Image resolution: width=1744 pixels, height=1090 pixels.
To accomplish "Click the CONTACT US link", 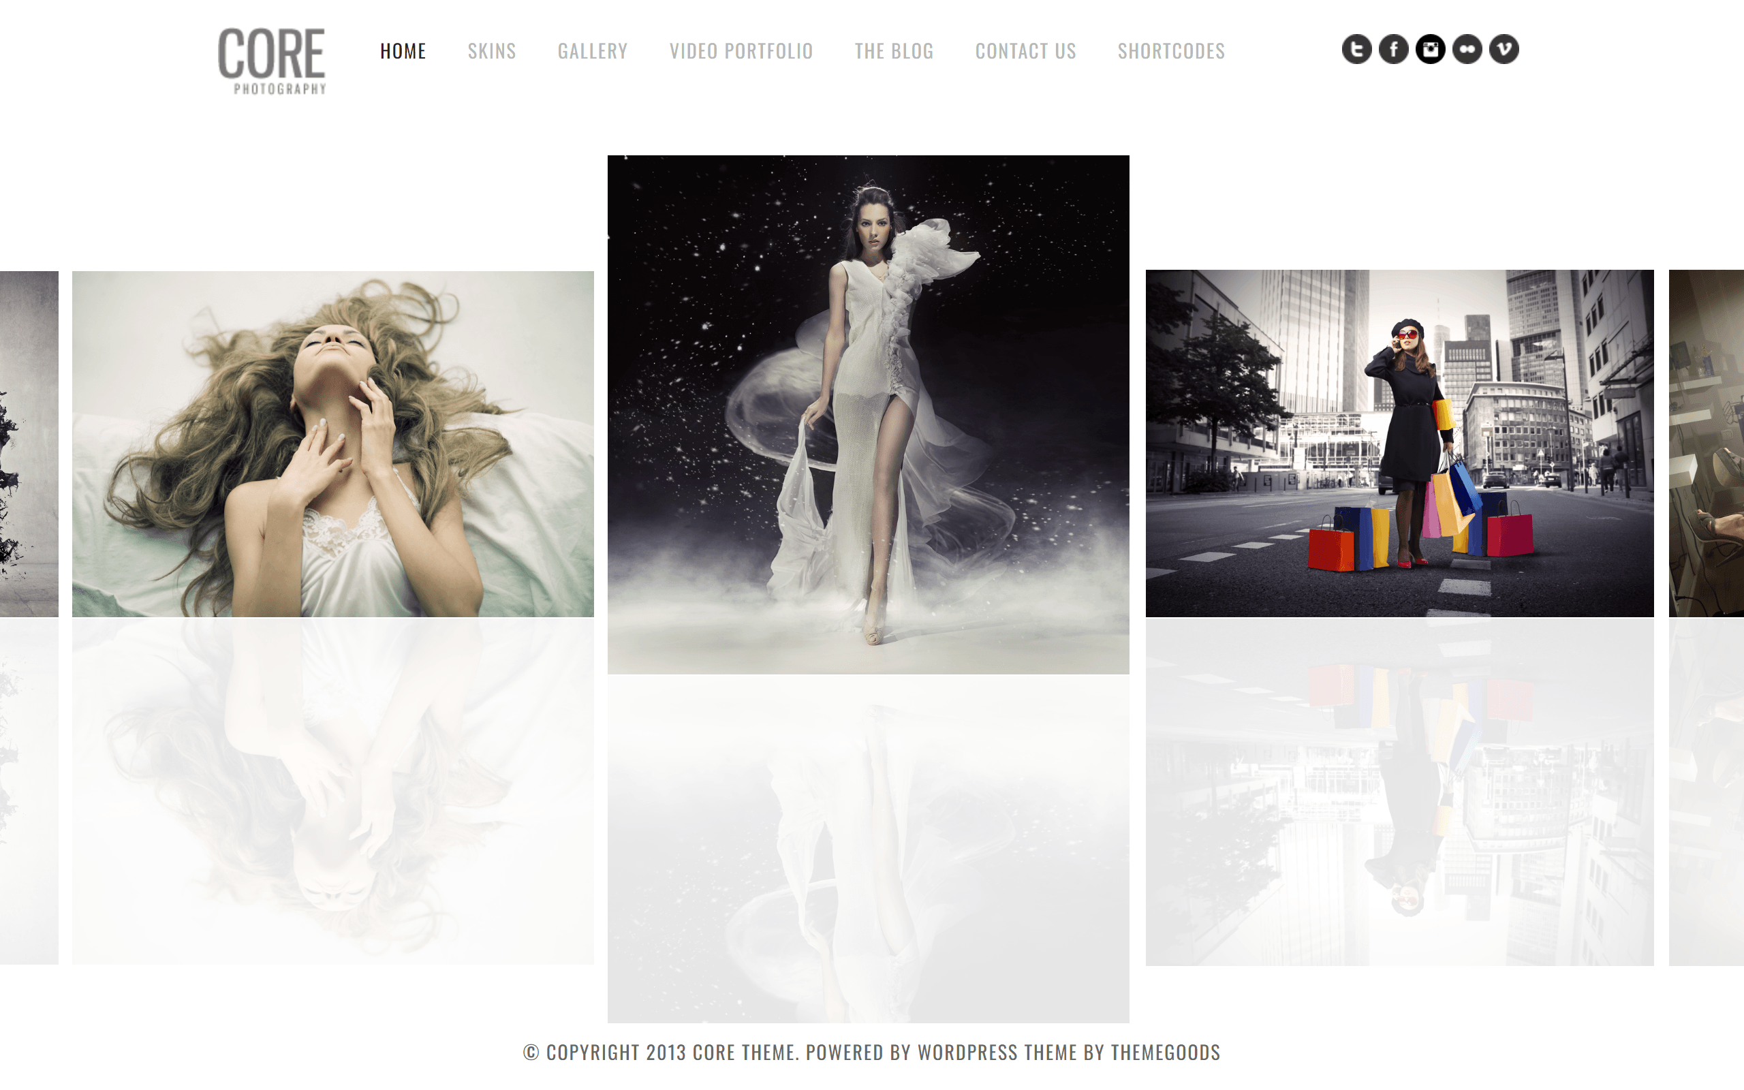I will [1026, 50].
